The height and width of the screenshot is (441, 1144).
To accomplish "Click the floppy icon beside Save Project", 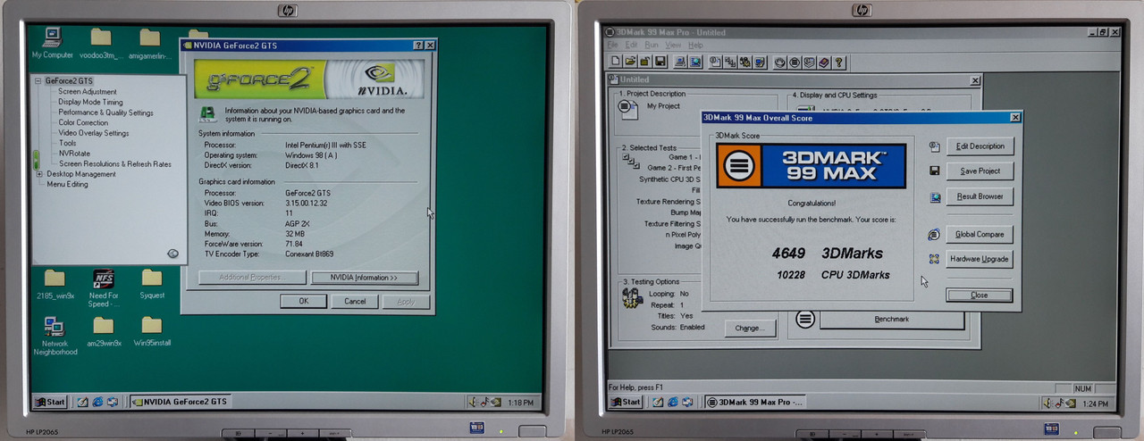I will coord(934,171).
